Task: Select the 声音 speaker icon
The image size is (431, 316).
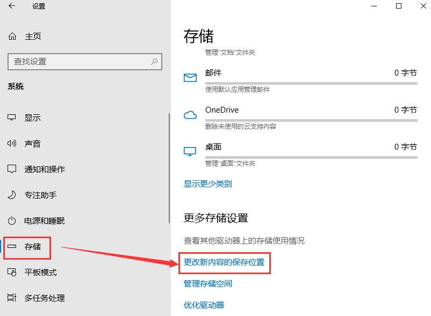Action: pyautogui.click(x=11, y=143)
